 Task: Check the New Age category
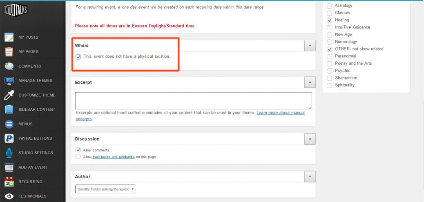(329, 35)
